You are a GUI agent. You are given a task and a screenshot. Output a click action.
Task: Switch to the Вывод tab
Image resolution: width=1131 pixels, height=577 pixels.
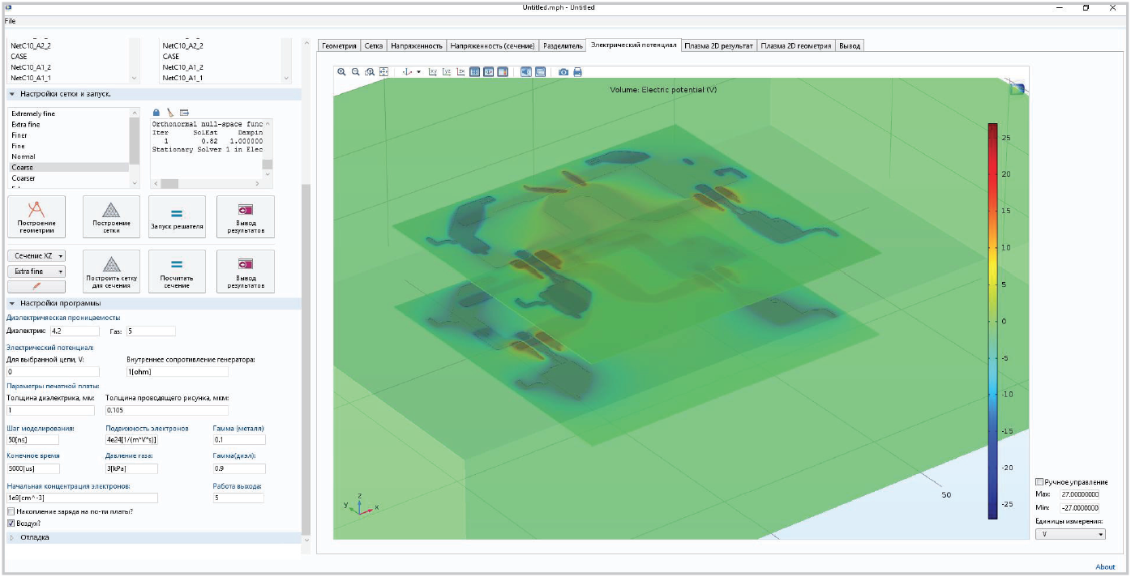[x=850, y=46]
